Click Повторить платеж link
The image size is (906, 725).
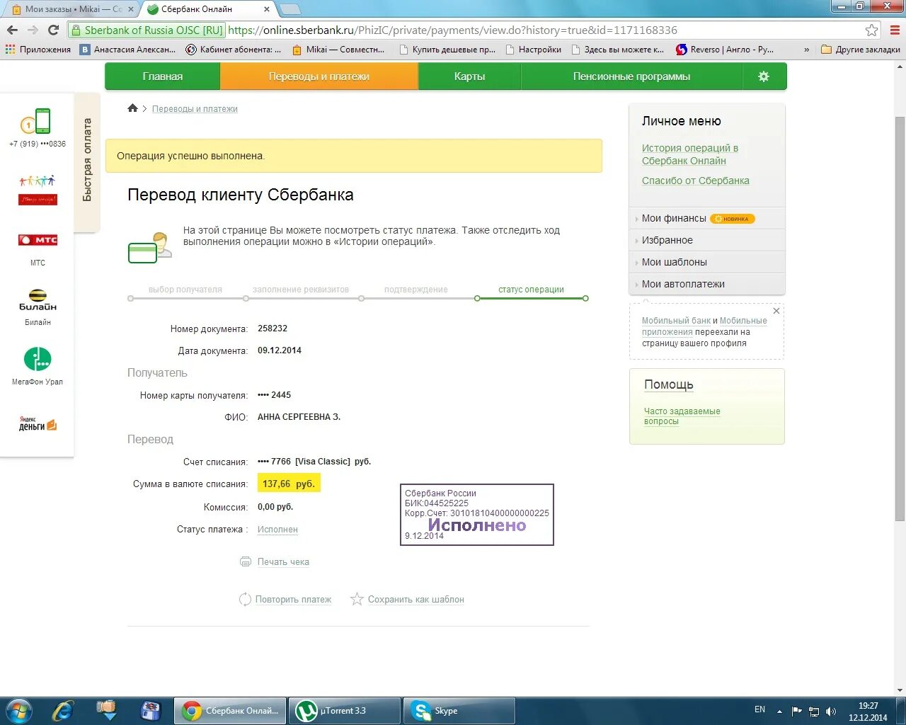coord(293,600)
